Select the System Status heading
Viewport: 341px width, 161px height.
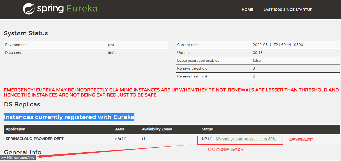[26, 33]
